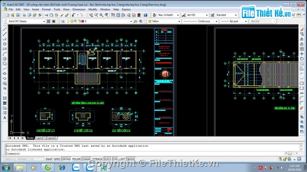Toggle GRID button in status bar
Image resolution: width=307 pixels, height=172 pixels.
(57, 159)
